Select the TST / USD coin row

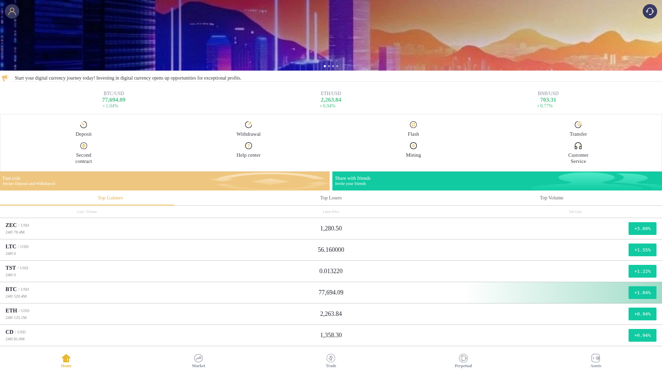click(331, 271)
